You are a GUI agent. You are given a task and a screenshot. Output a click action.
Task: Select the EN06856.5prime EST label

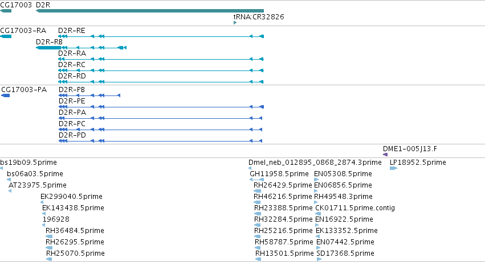343,185
